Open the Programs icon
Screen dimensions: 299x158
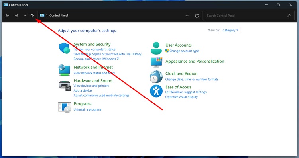tap(65, 107)
